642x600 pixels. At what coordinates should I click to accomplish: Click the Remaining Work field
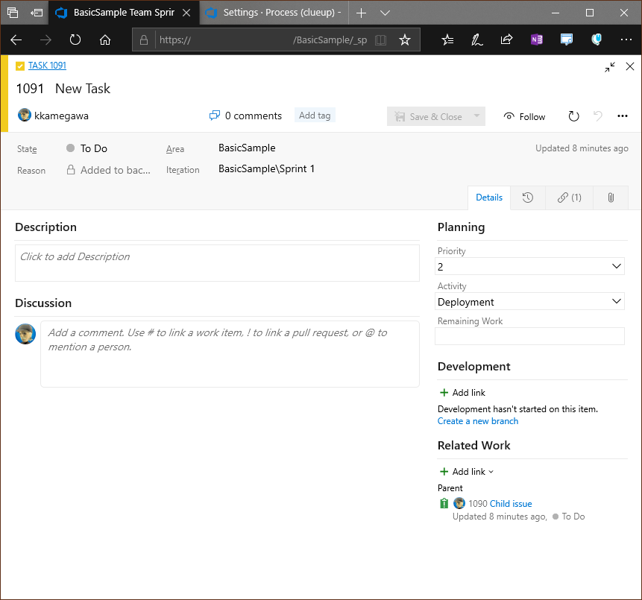pos(529,336)
